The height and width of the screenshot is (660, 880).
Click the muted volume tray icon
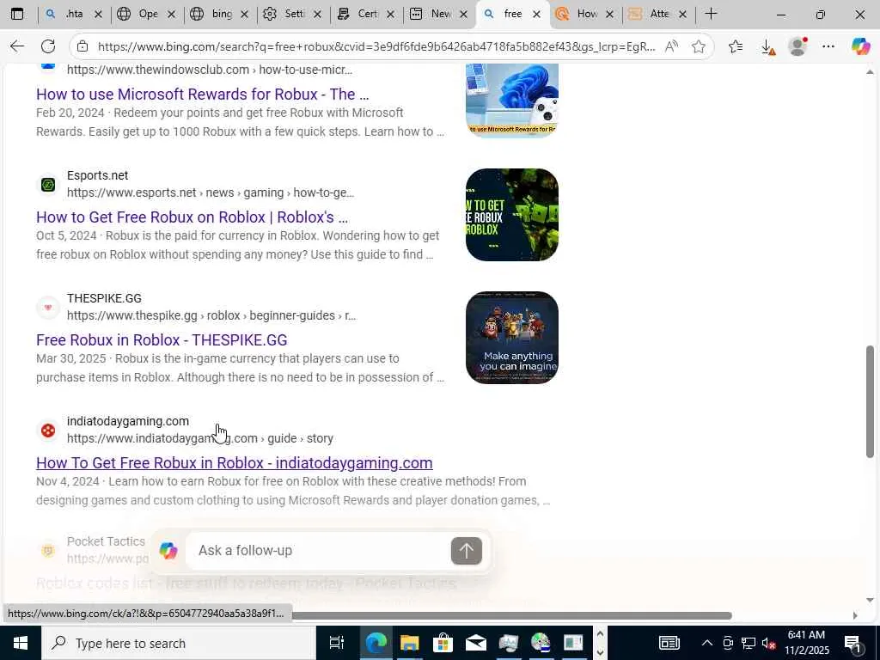768,643
